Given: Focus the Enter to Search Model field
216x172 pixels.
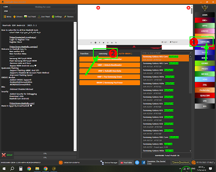Looking at the screenshot, I should coord(165,53).
